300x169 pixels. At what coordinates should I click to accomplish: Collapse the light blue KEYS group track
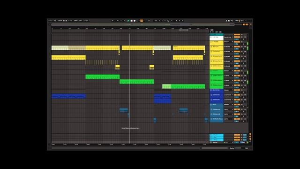click(211, 105)
